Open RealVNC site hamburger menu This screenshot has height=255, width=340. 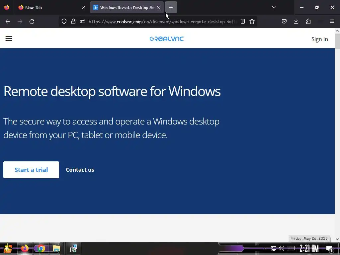pos(9,39)
